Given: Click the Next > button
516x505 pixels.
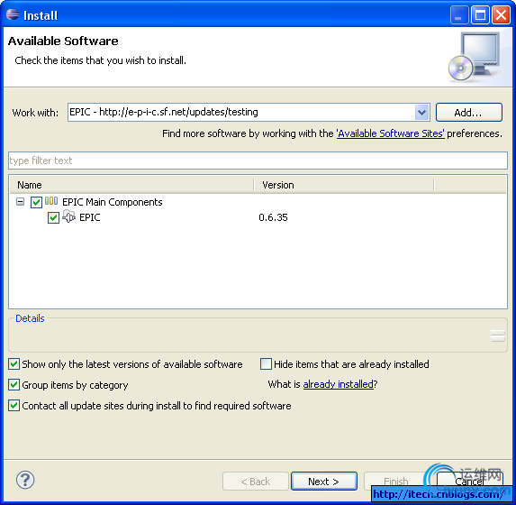Looking at the screenshot, I should pos(324,482).
